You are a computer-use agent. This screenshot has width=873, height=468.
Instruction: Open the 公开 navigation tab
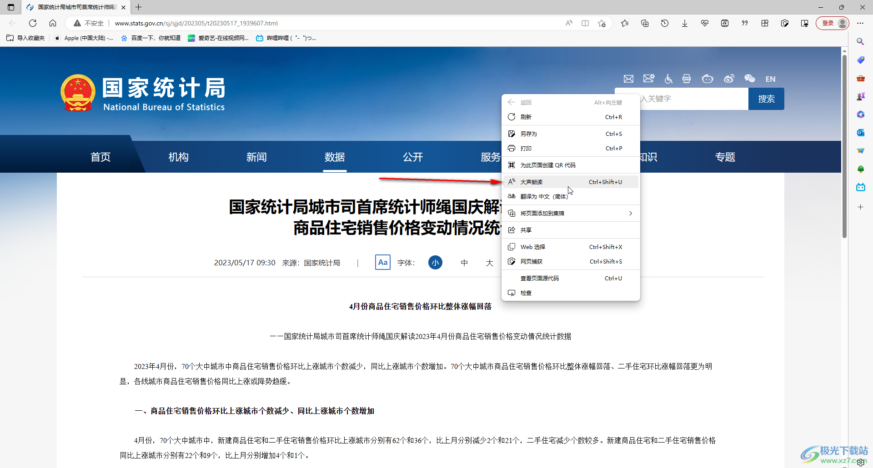413,157
